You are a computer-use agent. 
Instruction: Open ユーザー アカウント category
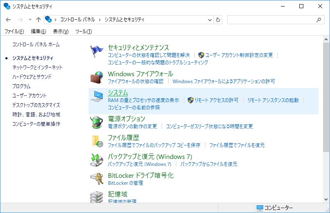[29, 96]
